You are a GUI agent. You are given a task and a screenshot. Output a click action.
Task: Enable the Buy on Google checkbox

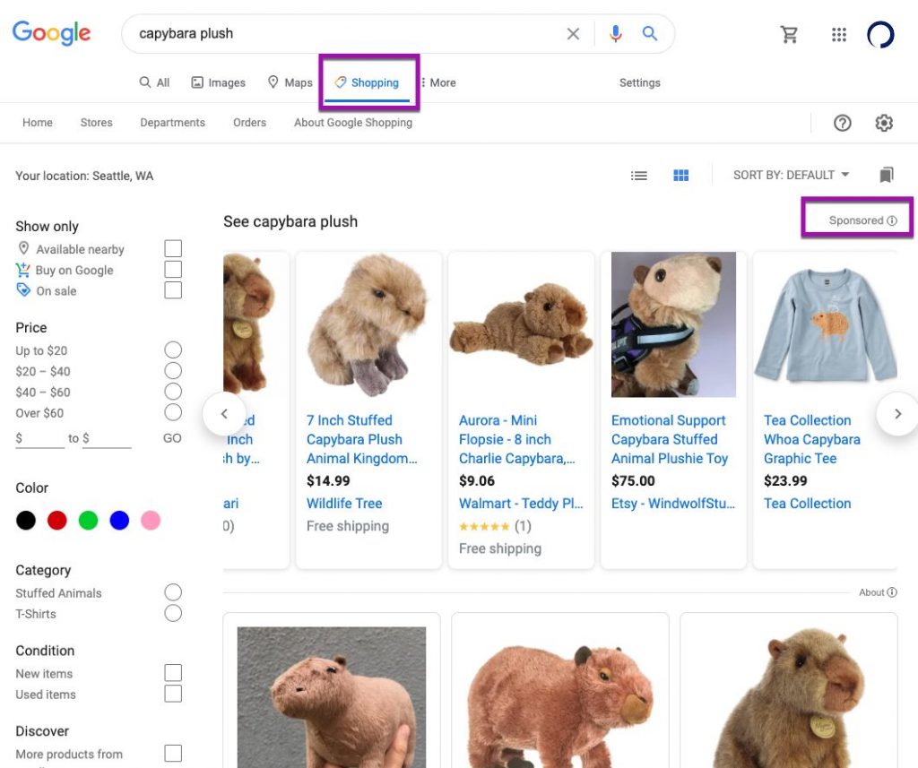pyautogui.click(x=173, y=269)
